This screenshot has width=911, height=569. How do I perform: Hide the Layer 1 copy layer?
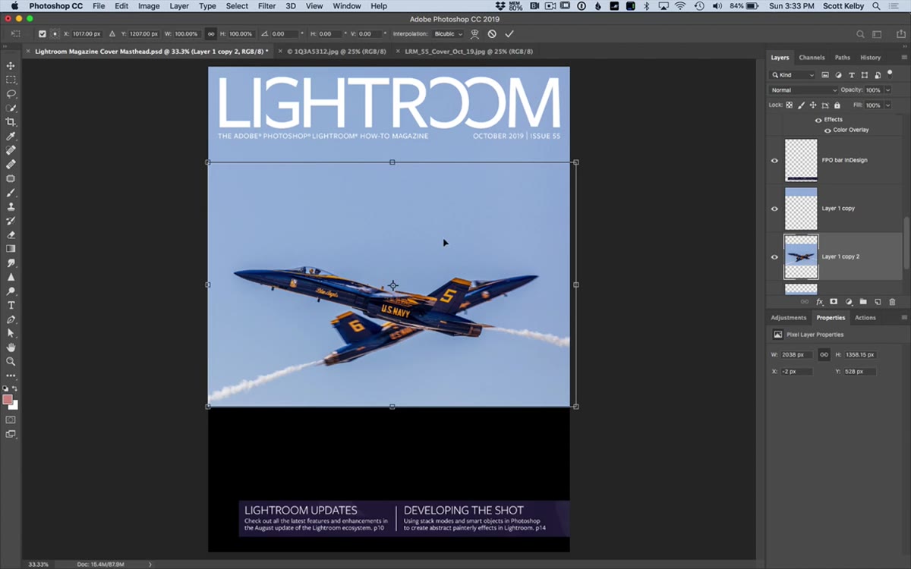(x=774, y=209)
